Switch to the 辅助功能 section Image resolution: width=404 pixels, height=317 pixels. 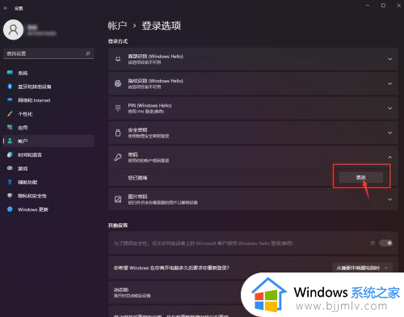48,182
